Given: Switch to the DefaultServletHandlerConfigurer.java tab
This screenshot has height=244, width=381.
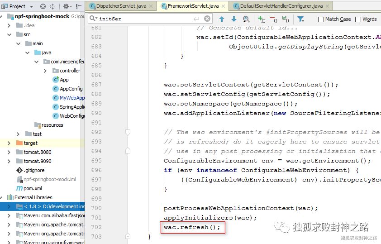Looking at the screenshot, I should tap(281, 6).
